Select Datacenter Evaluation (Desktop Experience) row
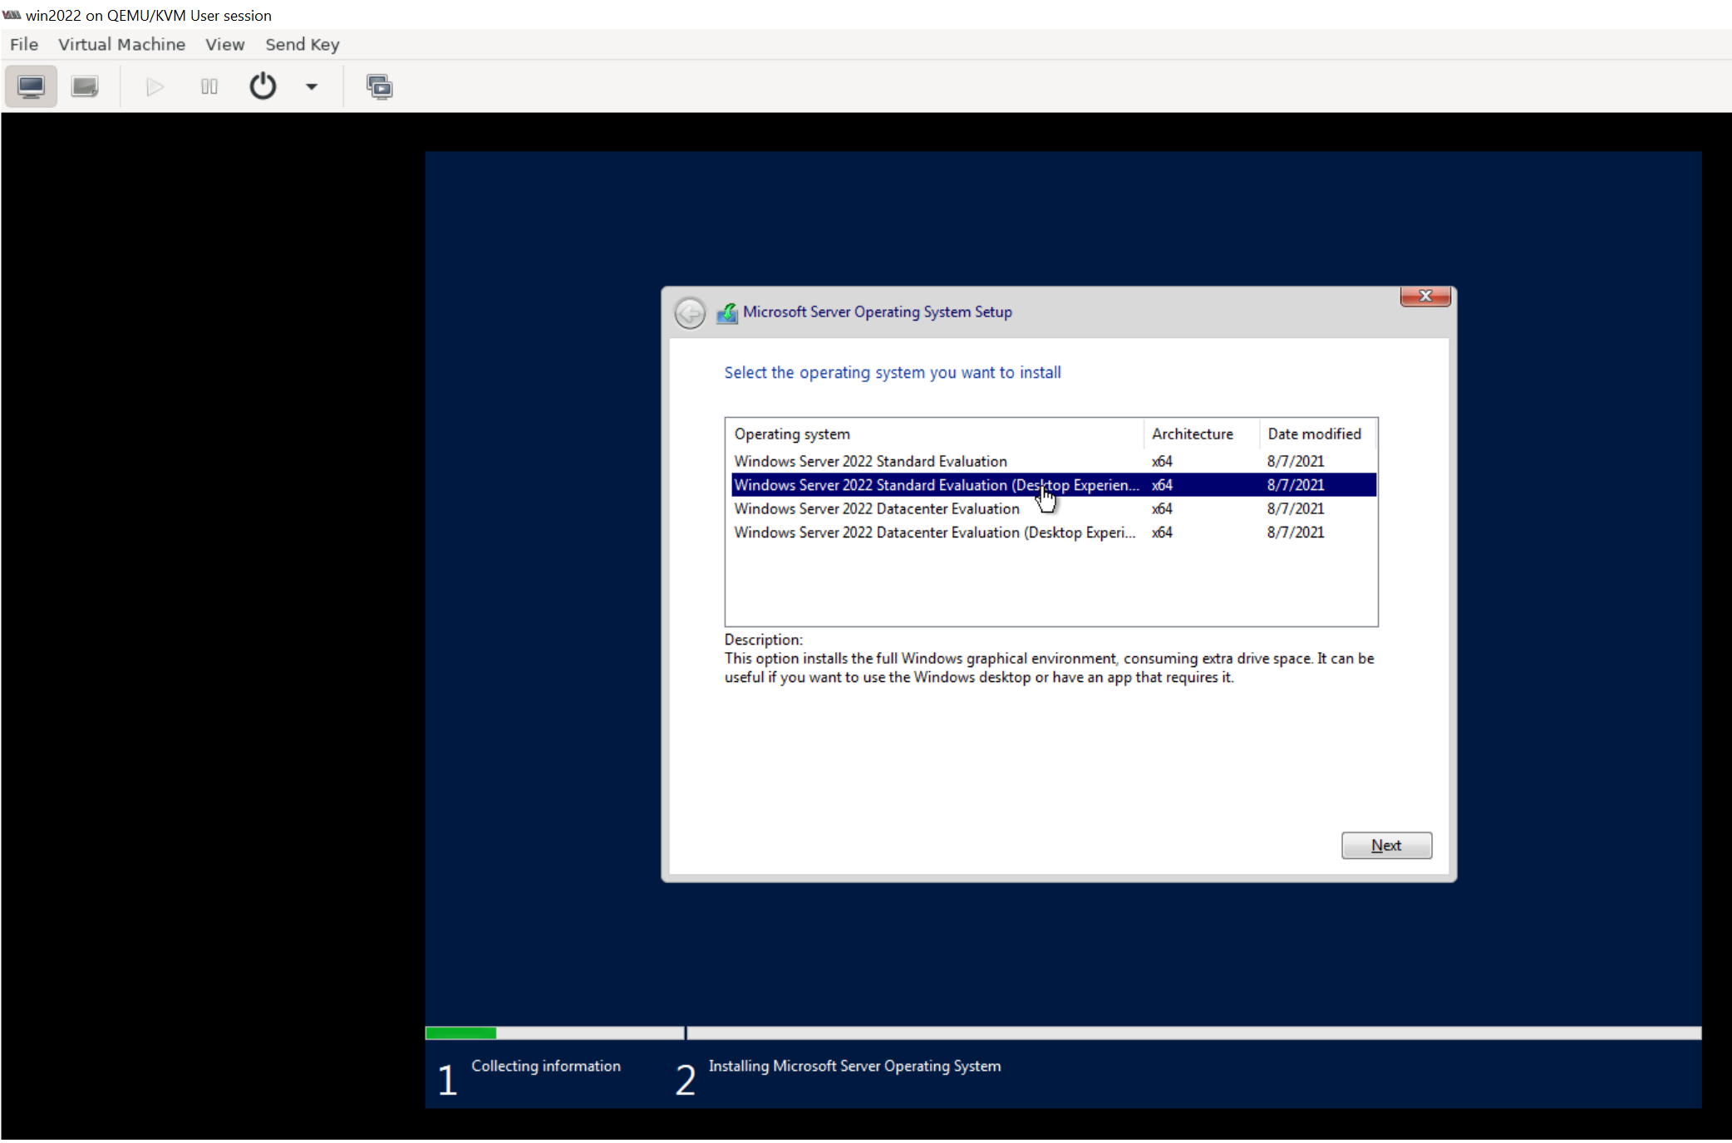1732x1143 pixels. click(x=1053, y=532)
